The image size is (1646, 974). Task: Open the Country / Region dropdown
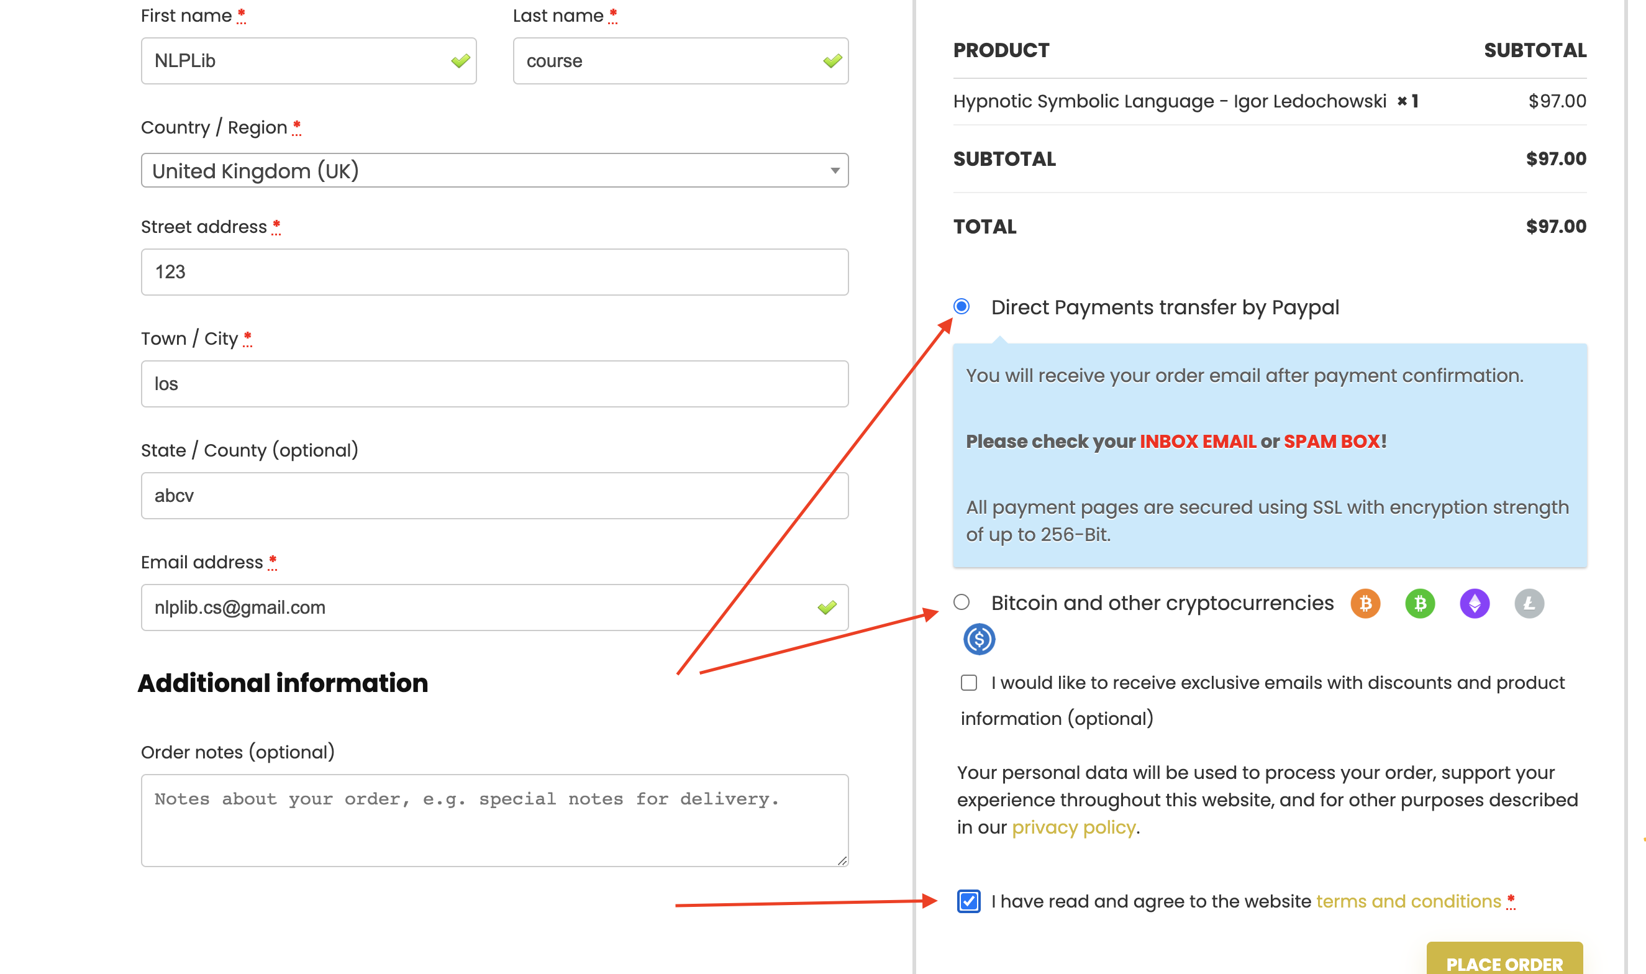coord(495,171)
